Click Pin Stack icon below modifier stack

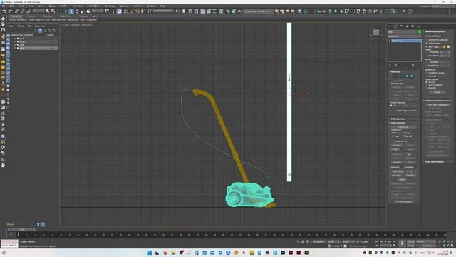390,65
